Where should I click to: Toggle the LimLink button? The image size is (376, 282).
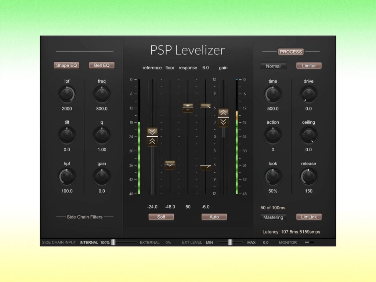pyautogui.click(x=309, y=217)
